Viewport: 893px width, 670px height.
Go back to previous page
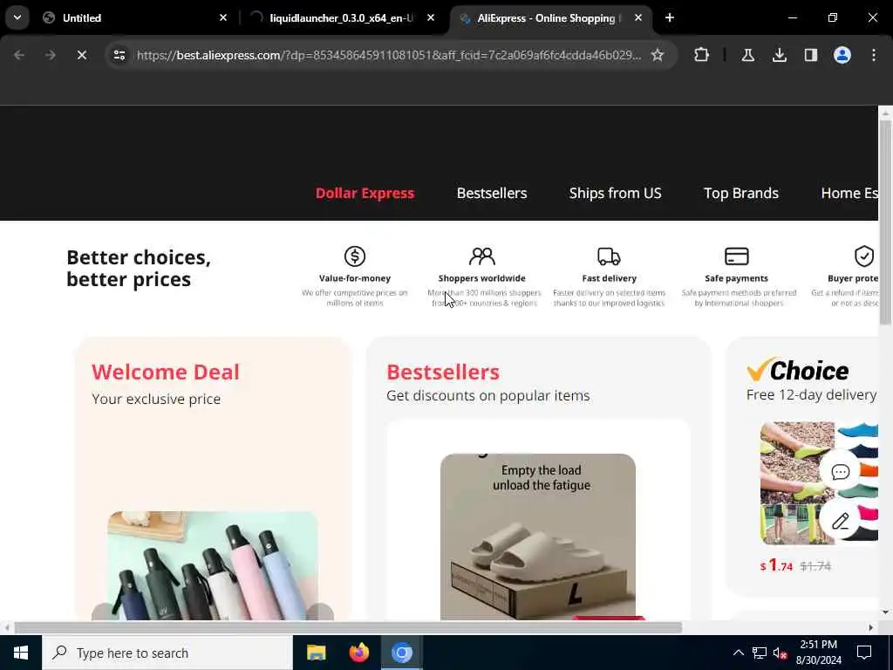[19, 55]
